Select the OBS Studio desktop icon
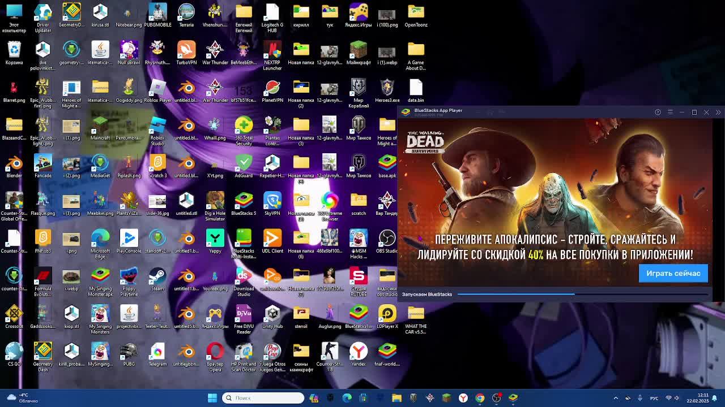 coord(387,242)
